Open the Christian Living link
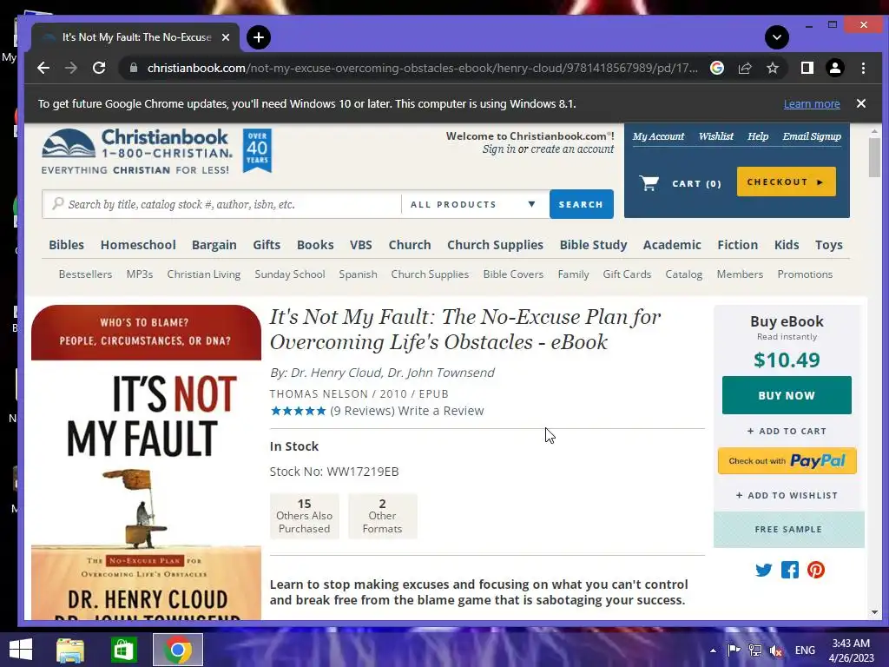Screen dimensions: 889x667 click(203, 274)
